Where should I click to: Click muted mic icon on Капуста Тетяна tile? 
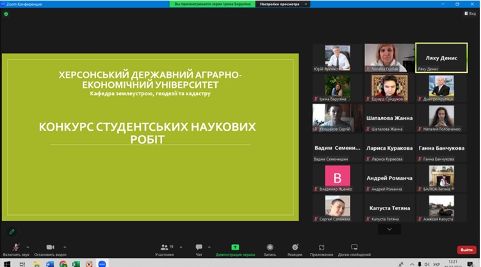368,219
